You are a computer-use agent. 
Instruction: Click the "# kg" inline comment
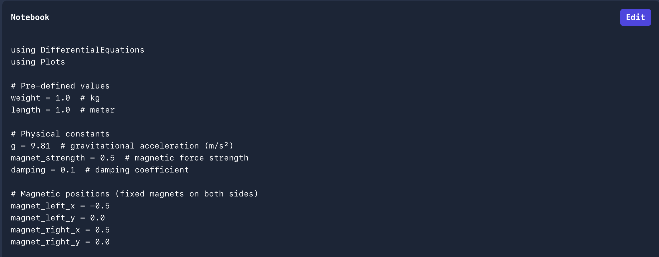coord(90,98)
